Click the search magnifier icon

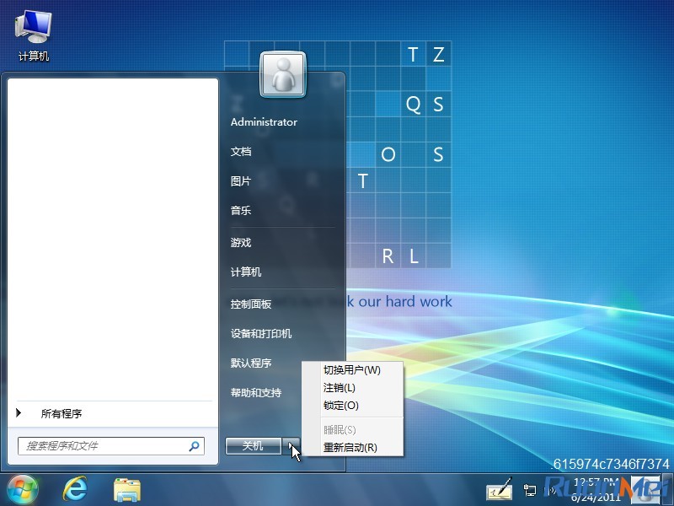(x=194, y=446)
